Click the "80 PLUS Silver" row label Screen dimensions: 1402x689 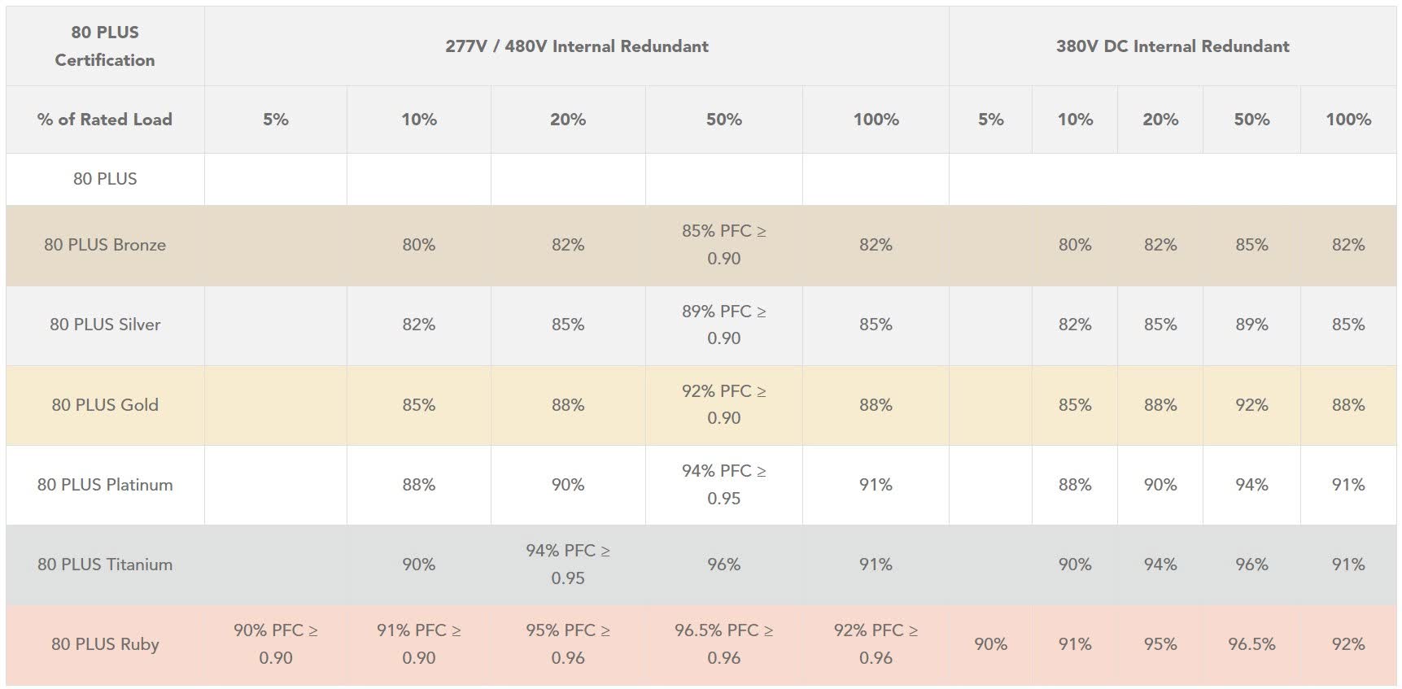click(105, 325)
